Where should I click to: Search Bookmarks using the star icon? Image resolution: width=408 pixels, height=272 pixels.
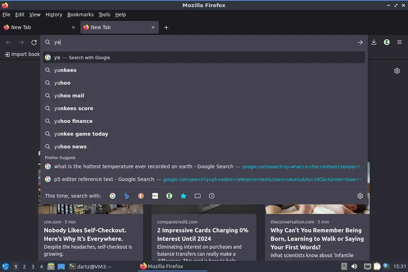[183, 196]
